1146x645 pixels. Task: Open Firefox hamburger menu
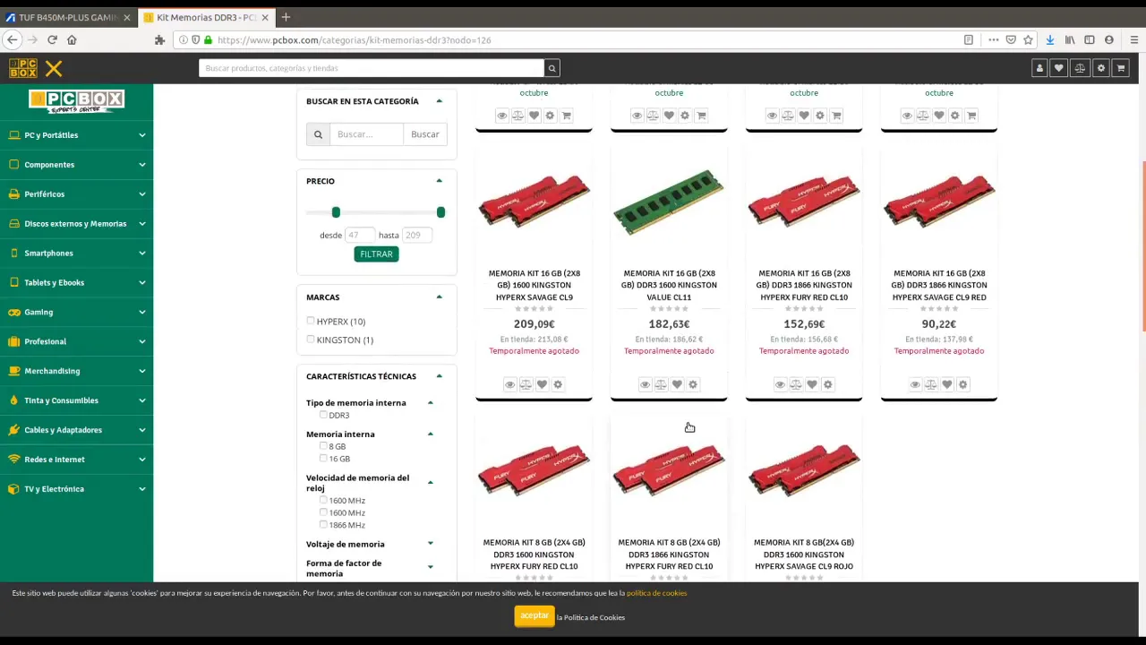1134,39
